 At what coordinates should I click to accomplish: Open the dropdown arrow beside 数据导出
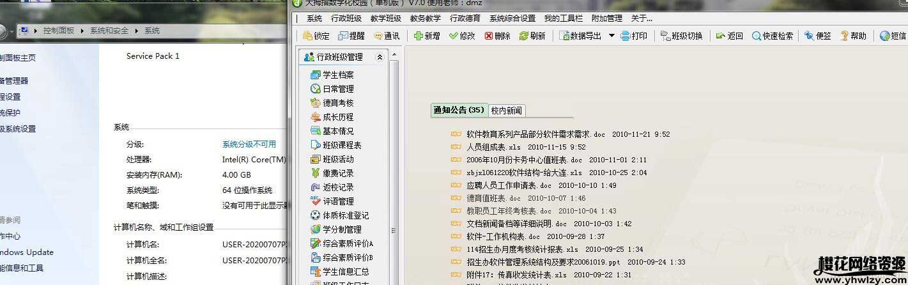pos(612,36)
